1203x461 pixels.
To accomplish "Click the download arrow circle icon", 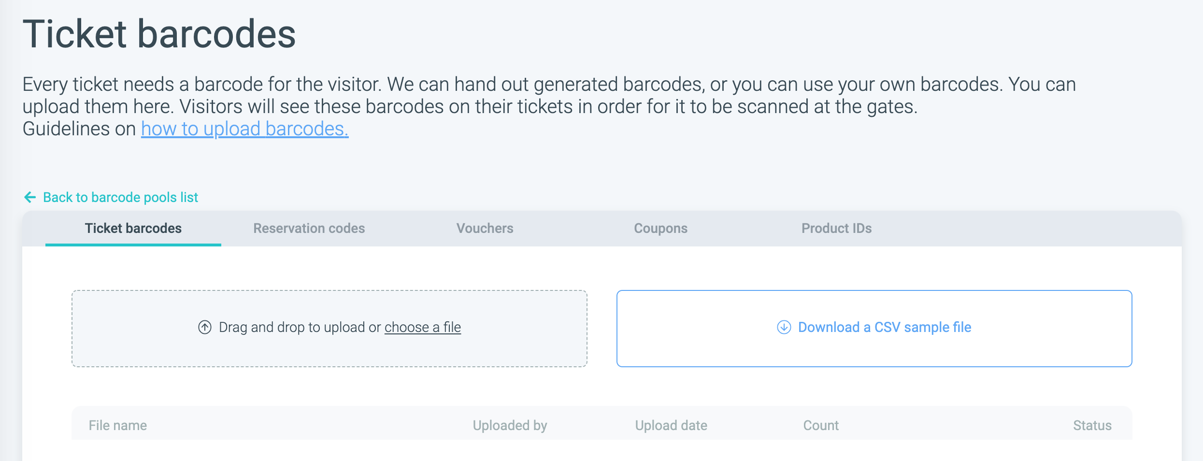I will (x=784, y=327).
